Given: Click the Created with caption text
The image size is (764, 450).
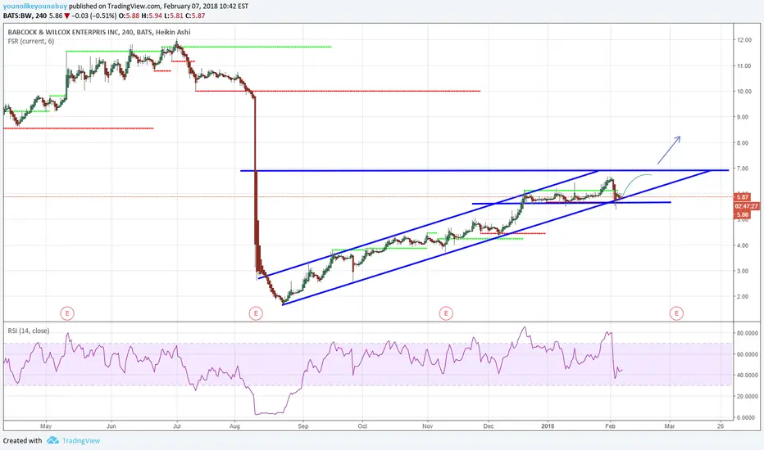Looking at the screenshot, I should (22, 441).
